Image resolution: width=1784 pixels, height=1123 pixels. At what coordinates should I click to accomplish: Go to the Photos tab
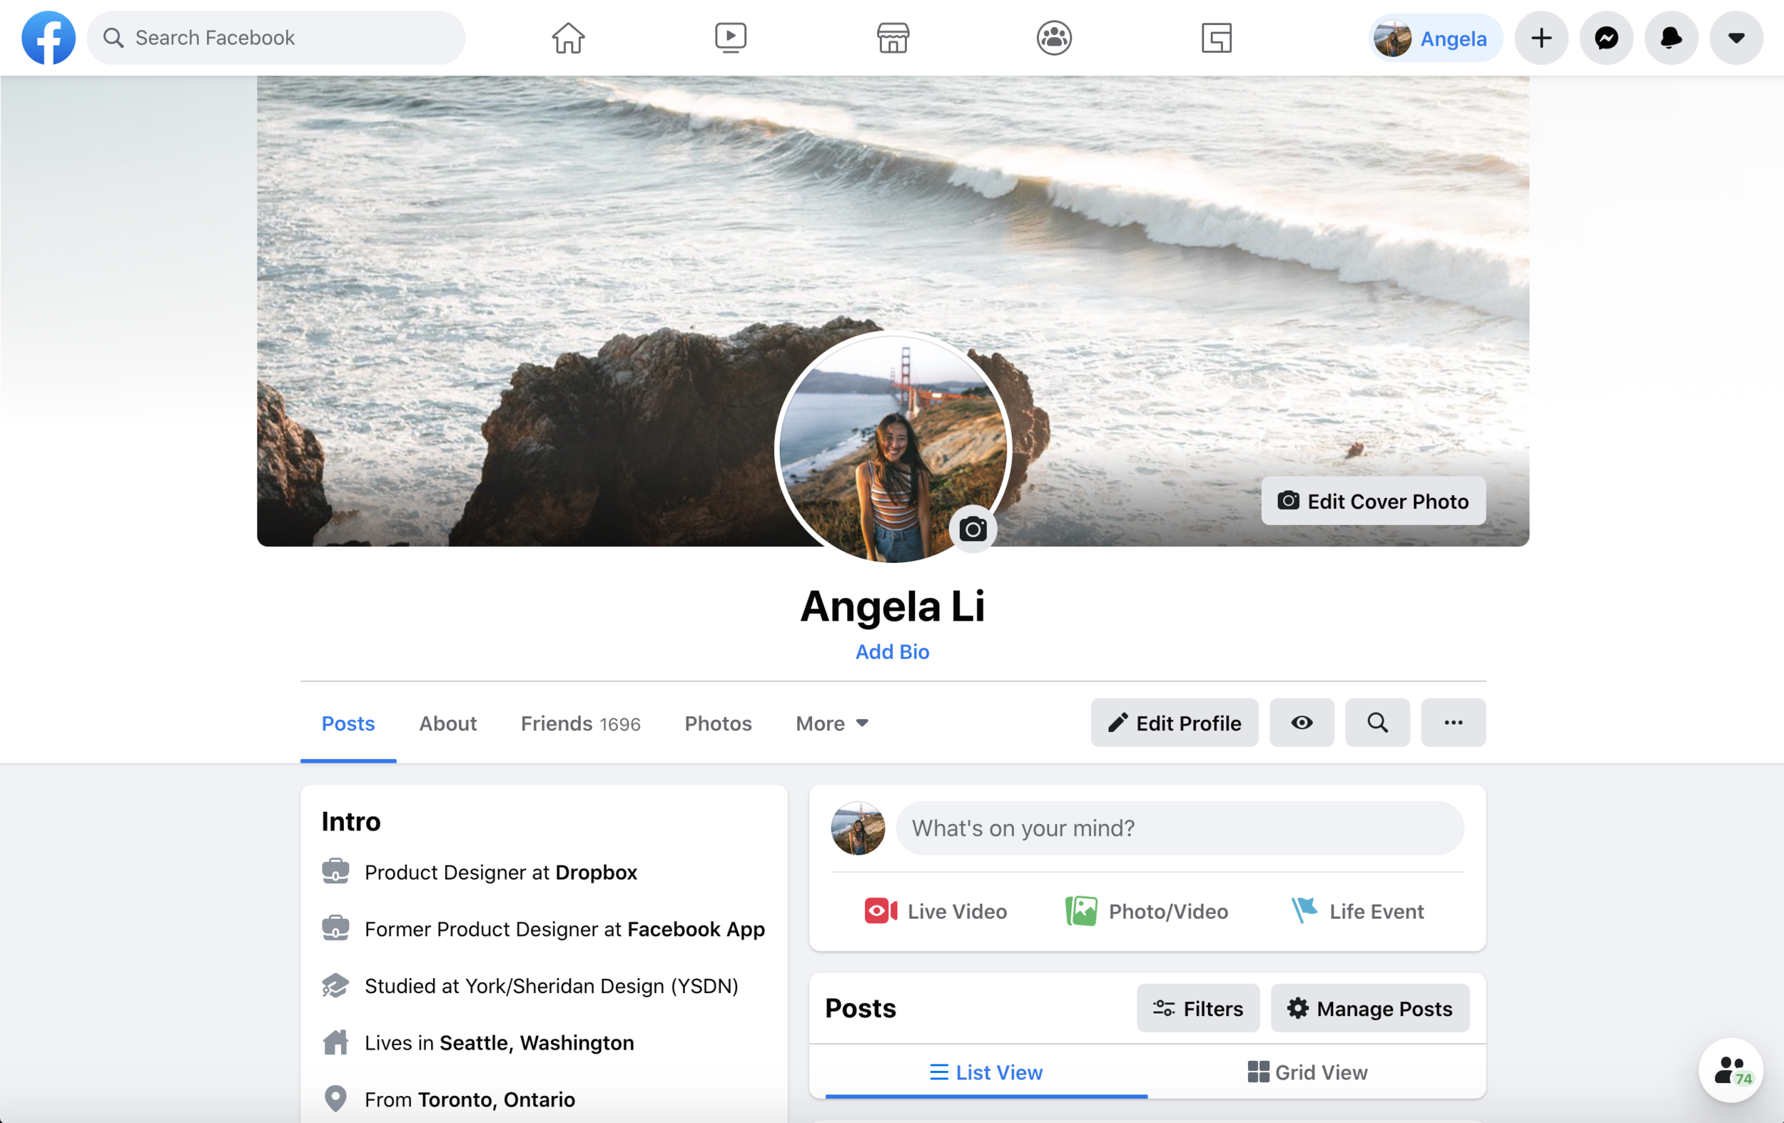pyautogui.click(x=718, y=723)
